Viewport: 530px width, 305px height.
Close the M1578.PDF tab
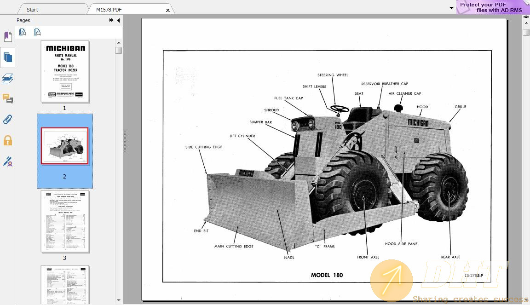pos(167,10)
